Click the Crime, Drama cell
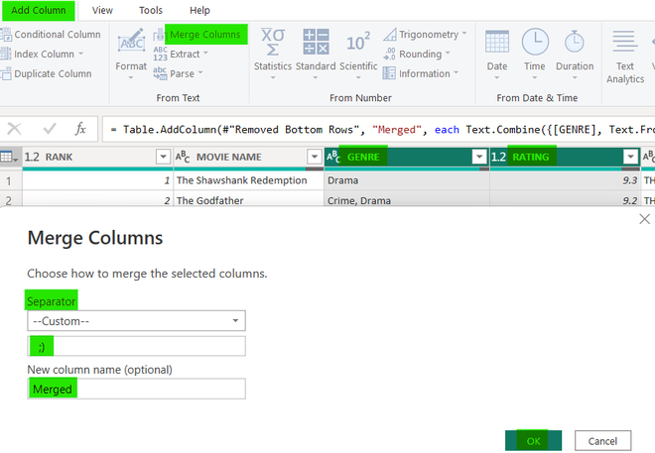The width and height of the screenshot is (655, 453). click(407, 200)
